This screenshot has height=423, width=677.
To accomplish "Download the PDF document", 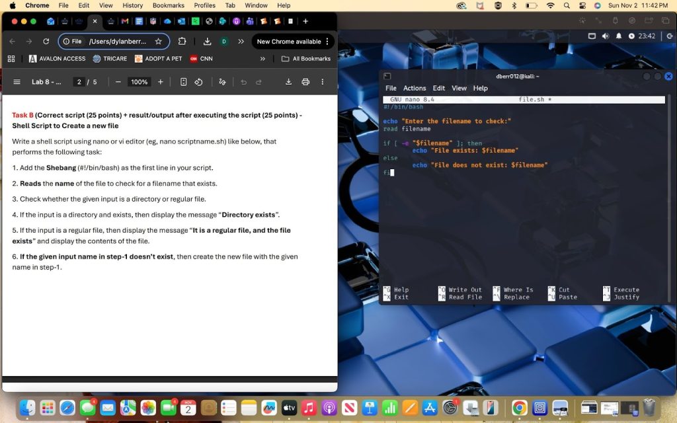I will (288, 82).
